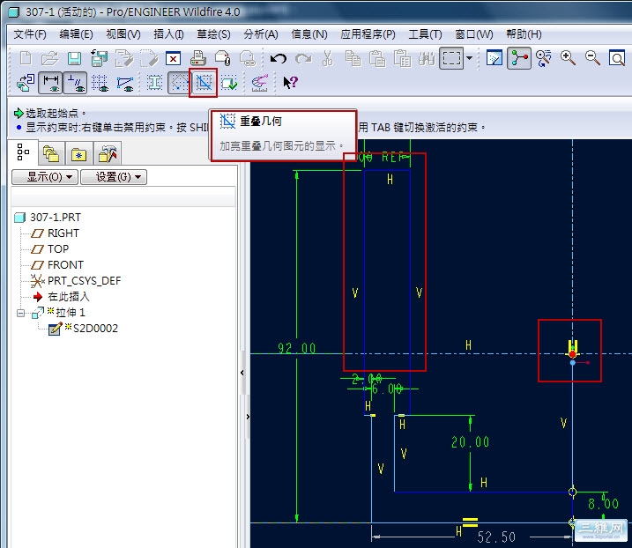Send as mail attachment with the envelope-clip icon

coord(222,58)
